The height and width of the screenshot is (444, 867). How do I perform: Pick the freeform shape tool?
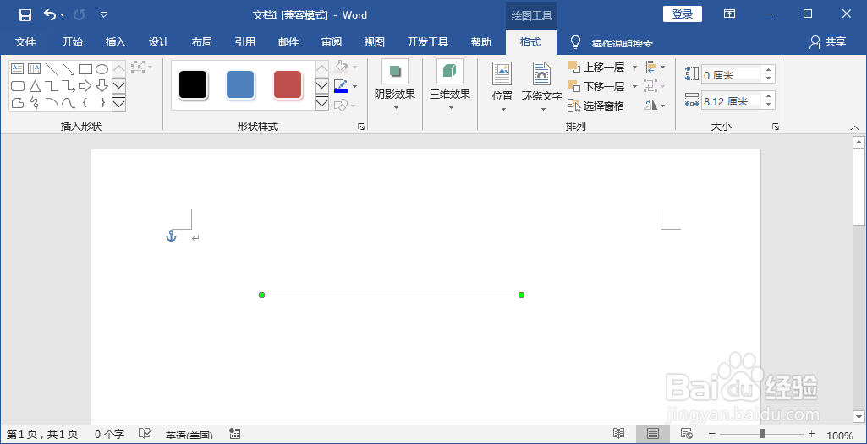(x=18, y=103)
